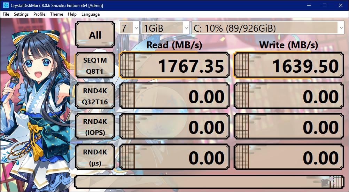Click the CrystalDiskMark title bar icon
This screenshot has width=349, height=192.
6,5
